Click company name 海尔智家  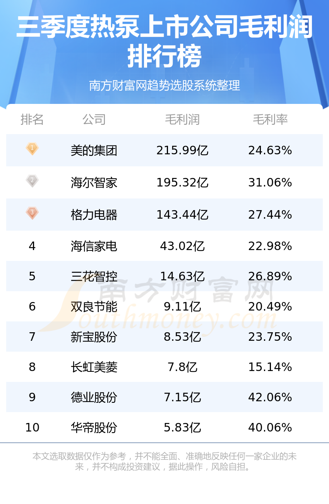(94, 183)
